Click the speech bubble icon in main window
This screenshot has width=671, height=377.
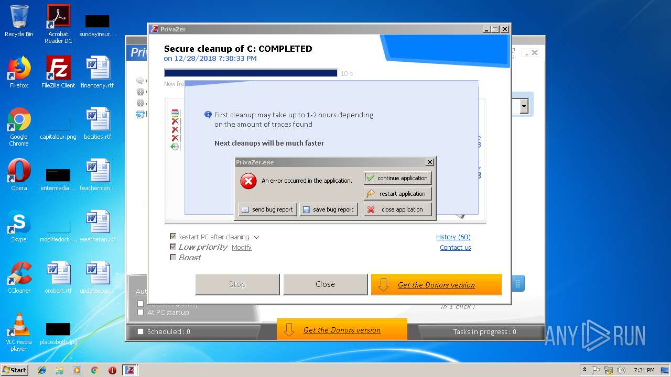point(140,81)
